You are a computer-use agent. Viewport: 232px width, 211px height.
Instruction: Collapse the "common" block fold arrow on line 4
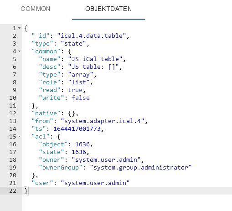(x=19, y=51)
